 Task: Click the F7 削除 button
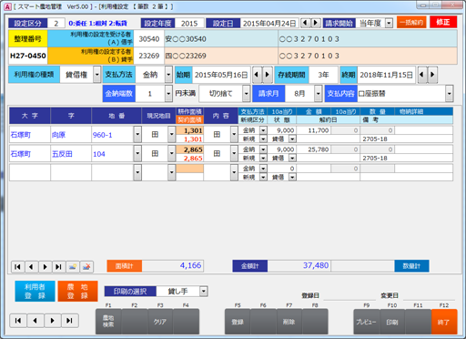(289, 322)
